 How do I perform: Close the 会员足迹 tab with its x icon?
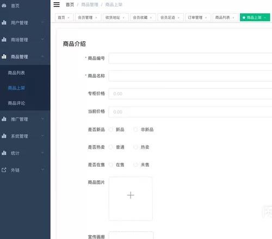(x=178, y=17)
